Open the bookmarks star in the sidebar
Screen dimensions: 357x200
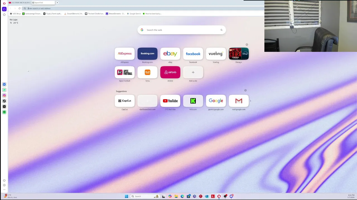pyautogui.click(x=4, y=15)
